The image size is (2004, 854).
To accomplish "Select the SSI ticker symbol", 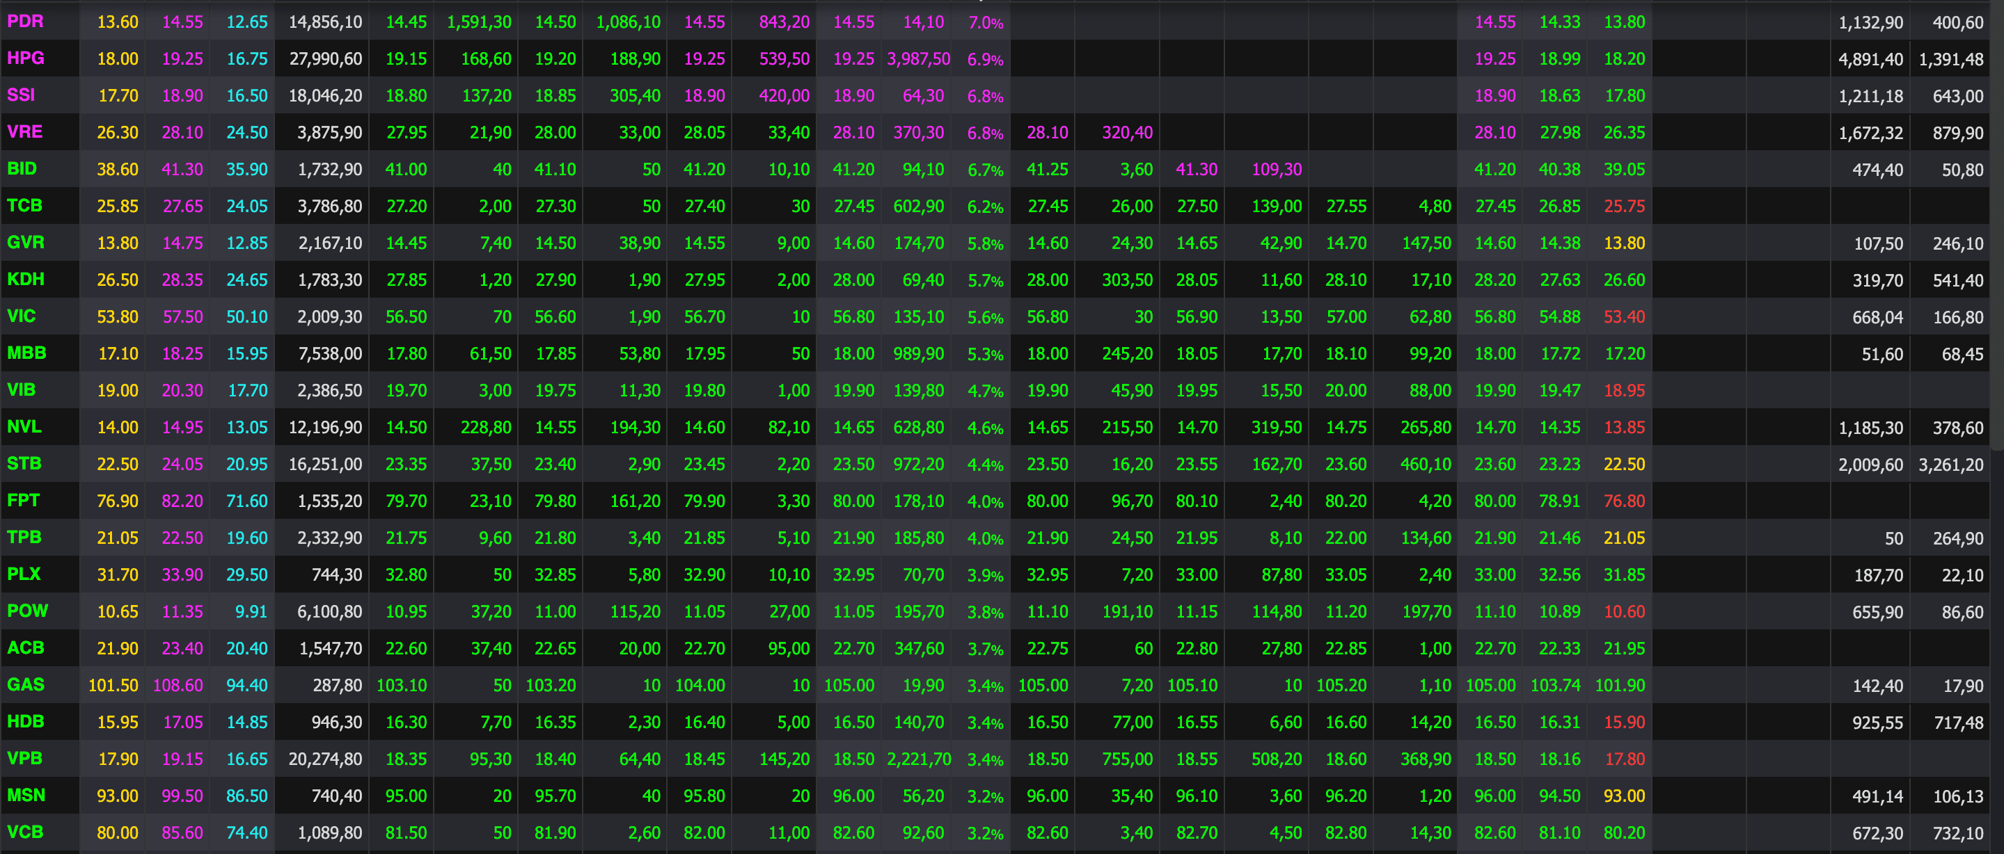I will pos(21,95).
